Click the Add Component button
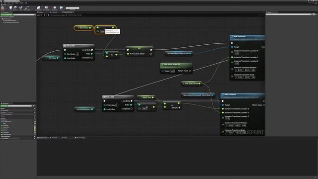This screenshot has width=318, height=179. pos(6,14)
